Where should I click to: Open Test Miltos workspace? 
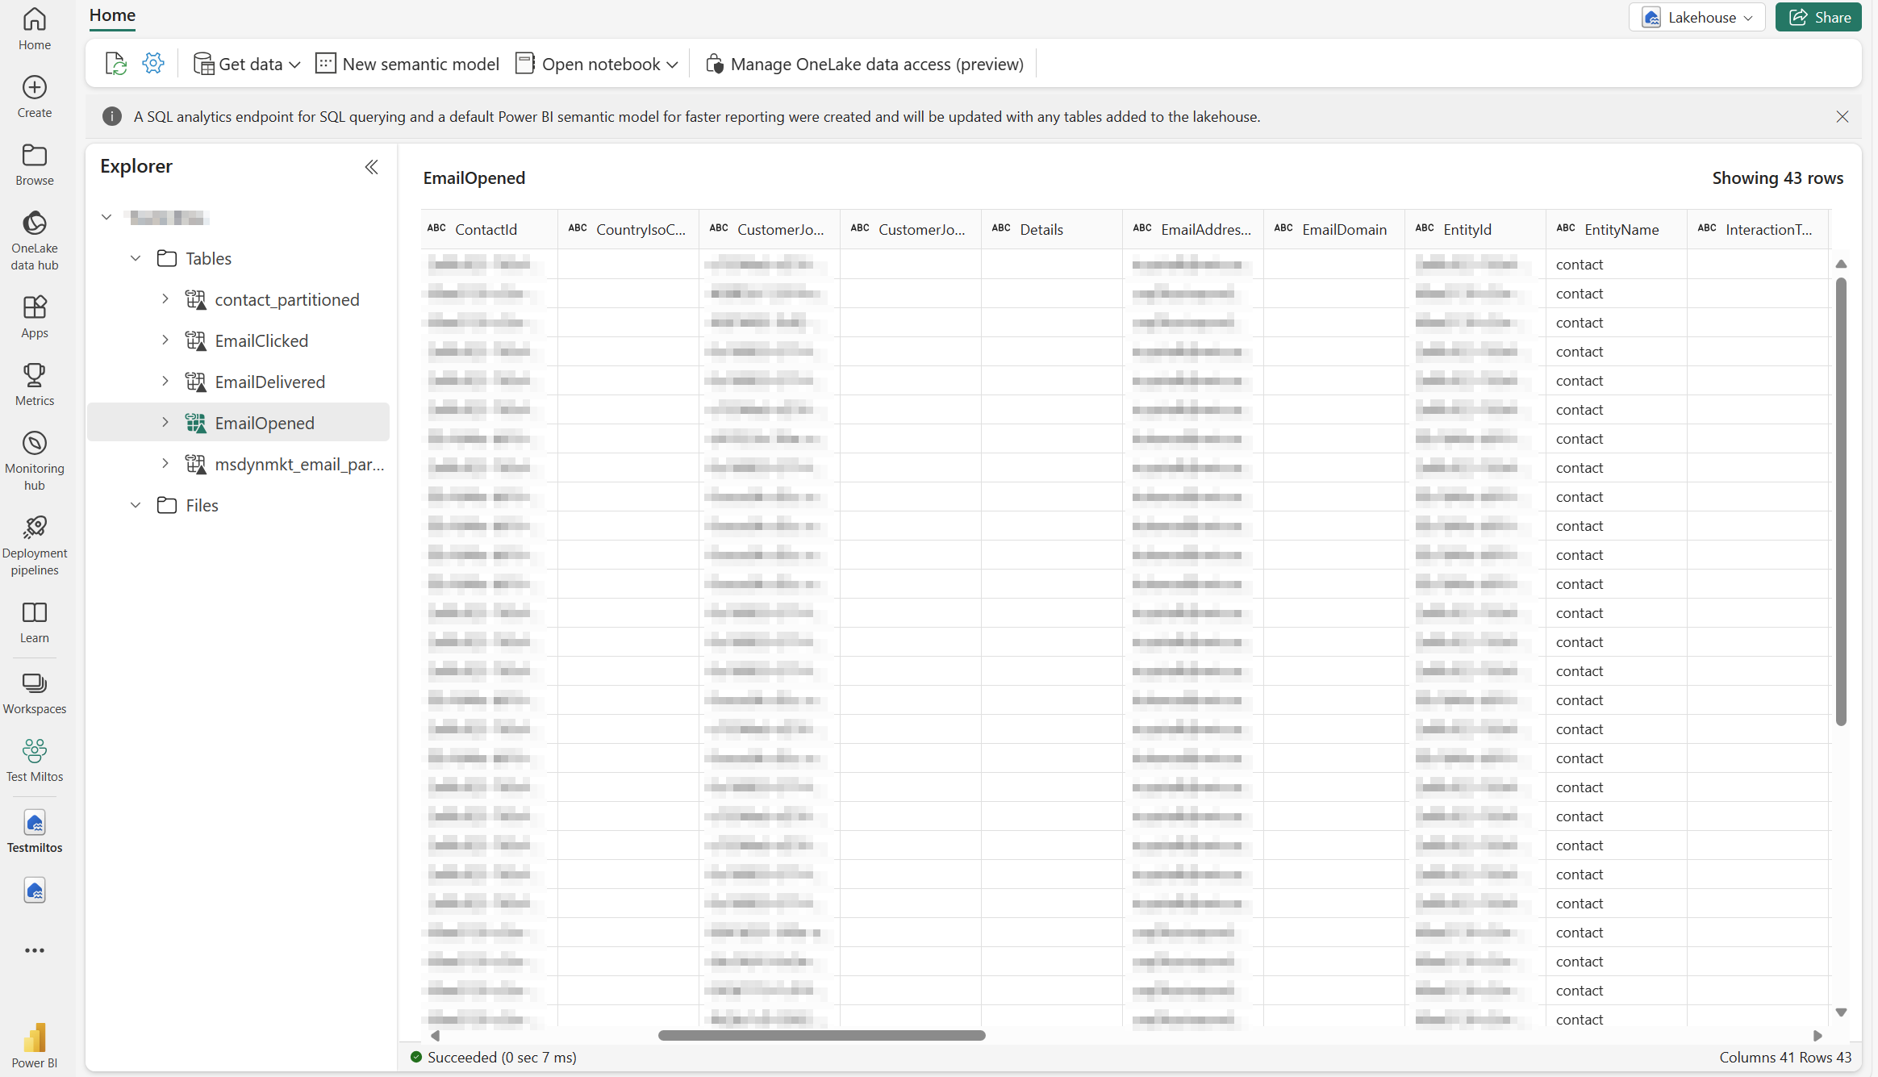tap(35, 761)
